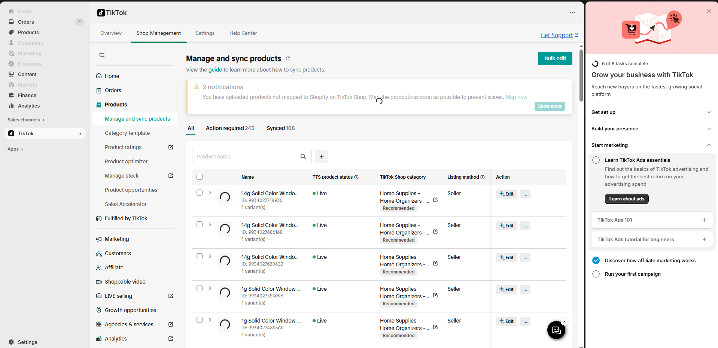Select checkbox for product ID 9934027686168
This screenshot has width=718, height=348.
(200, 224)
